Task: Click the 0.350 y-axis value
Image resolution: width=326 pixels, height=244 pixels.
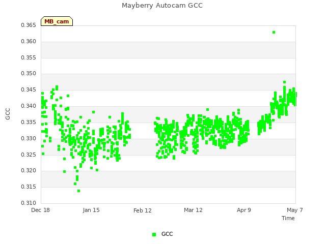Action: 29,73
